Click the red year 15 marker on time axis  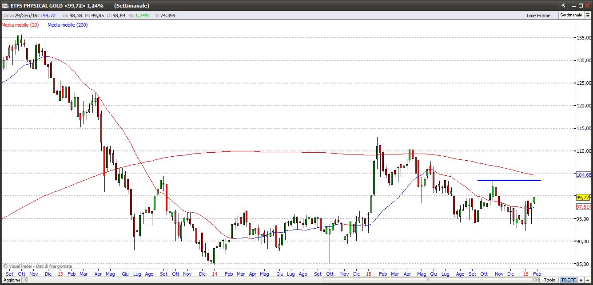(369, 274)
